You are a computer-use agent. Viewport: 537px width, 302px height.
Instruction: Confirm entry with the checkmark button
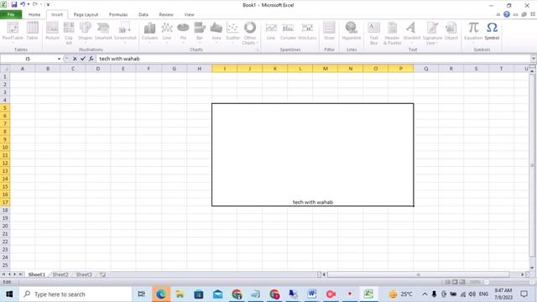(x=83, y=59)
